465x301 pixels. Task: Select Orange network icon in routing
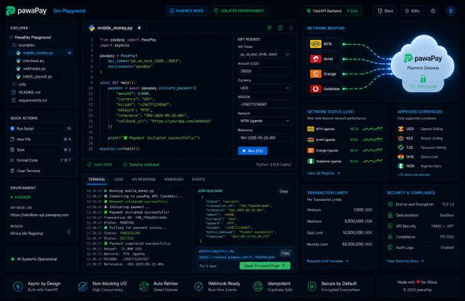coord(315,74)
